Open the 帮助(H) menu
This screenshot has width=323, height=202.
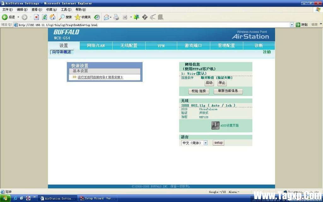[80, 9]
